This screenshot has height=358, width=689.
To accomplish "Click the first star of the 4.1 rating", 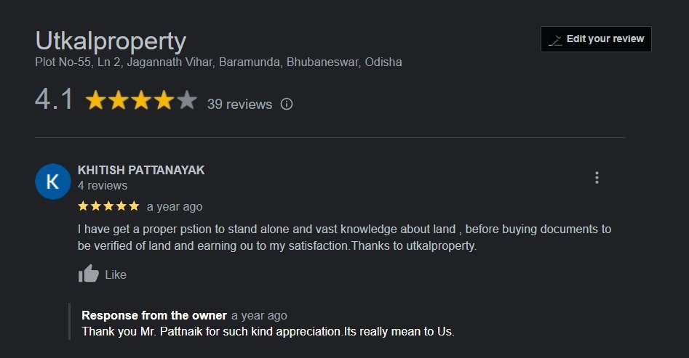I will [x=96, y=100].
